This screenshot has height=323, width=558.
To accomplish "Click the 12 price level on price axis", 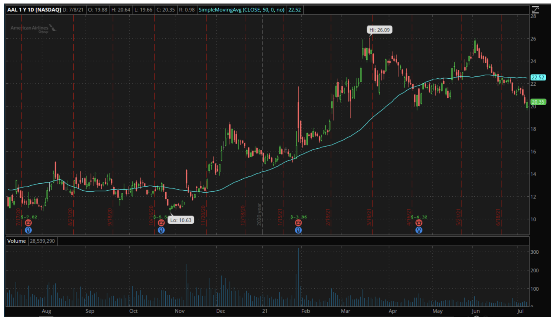I will click(x=533, y=197).
